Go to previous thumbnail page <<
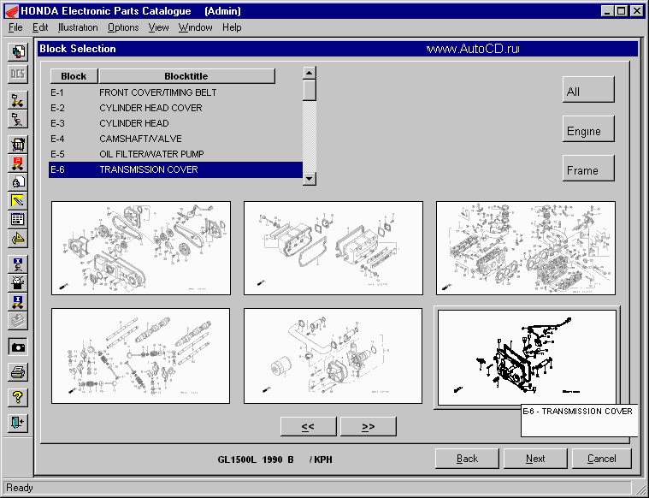 [x=309, y=426]
